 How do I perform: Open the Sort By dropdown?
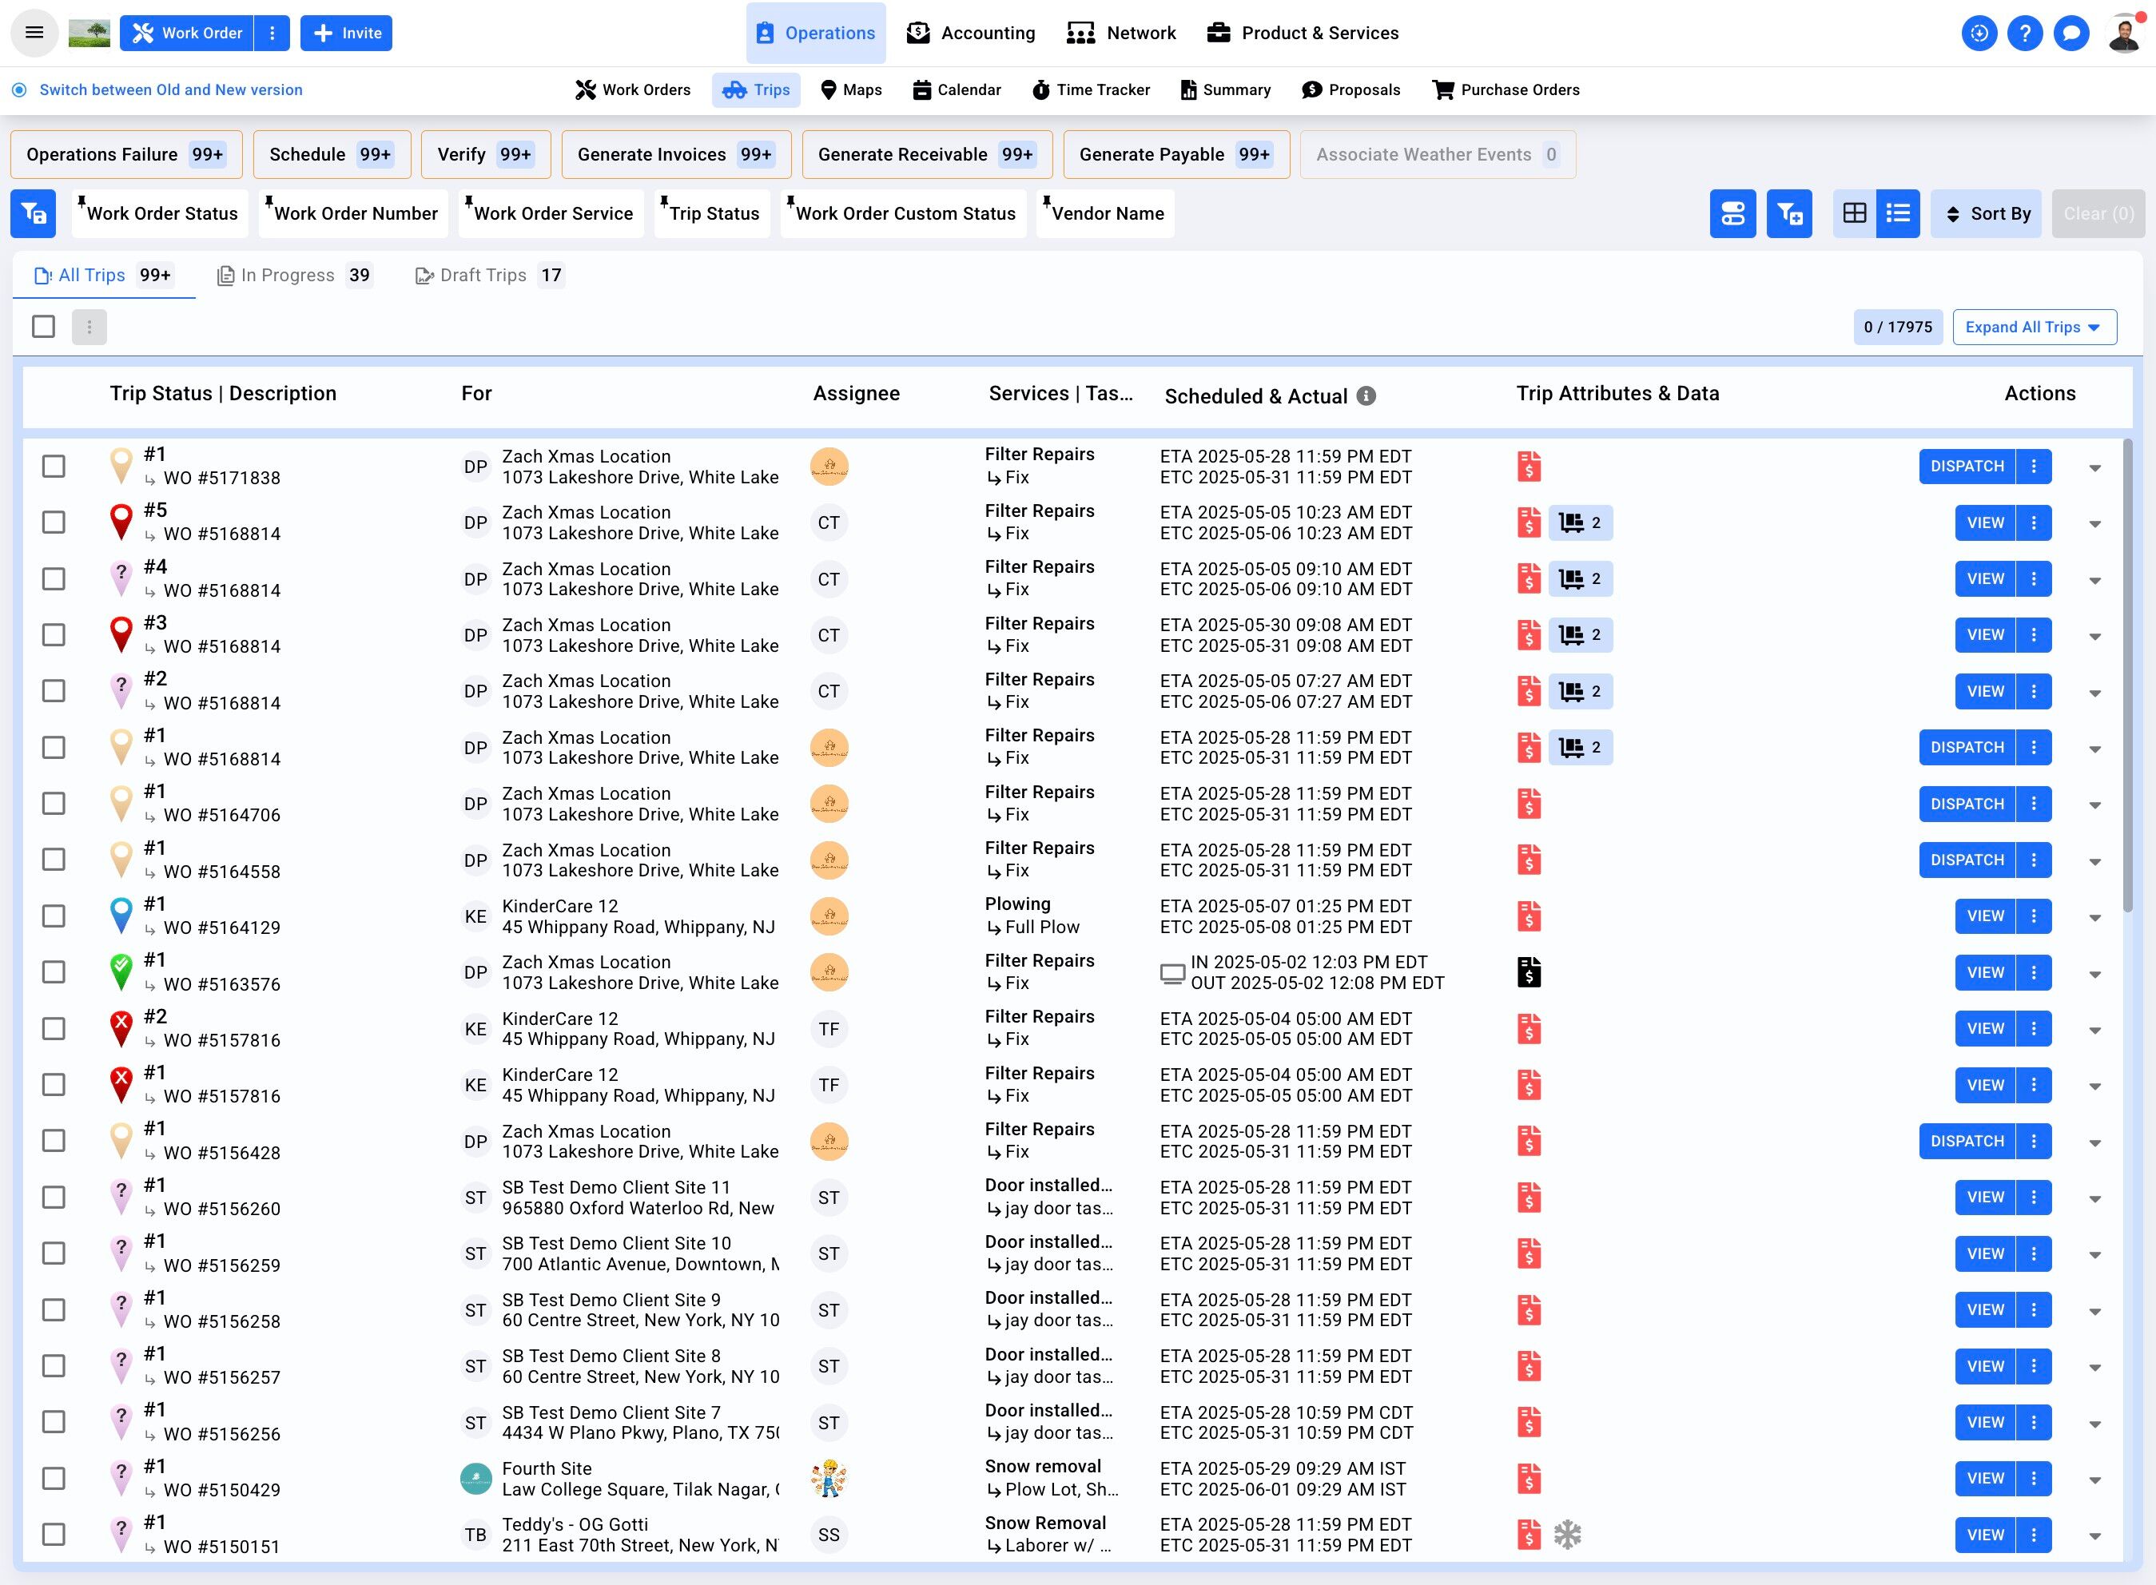click(1985, 213)
